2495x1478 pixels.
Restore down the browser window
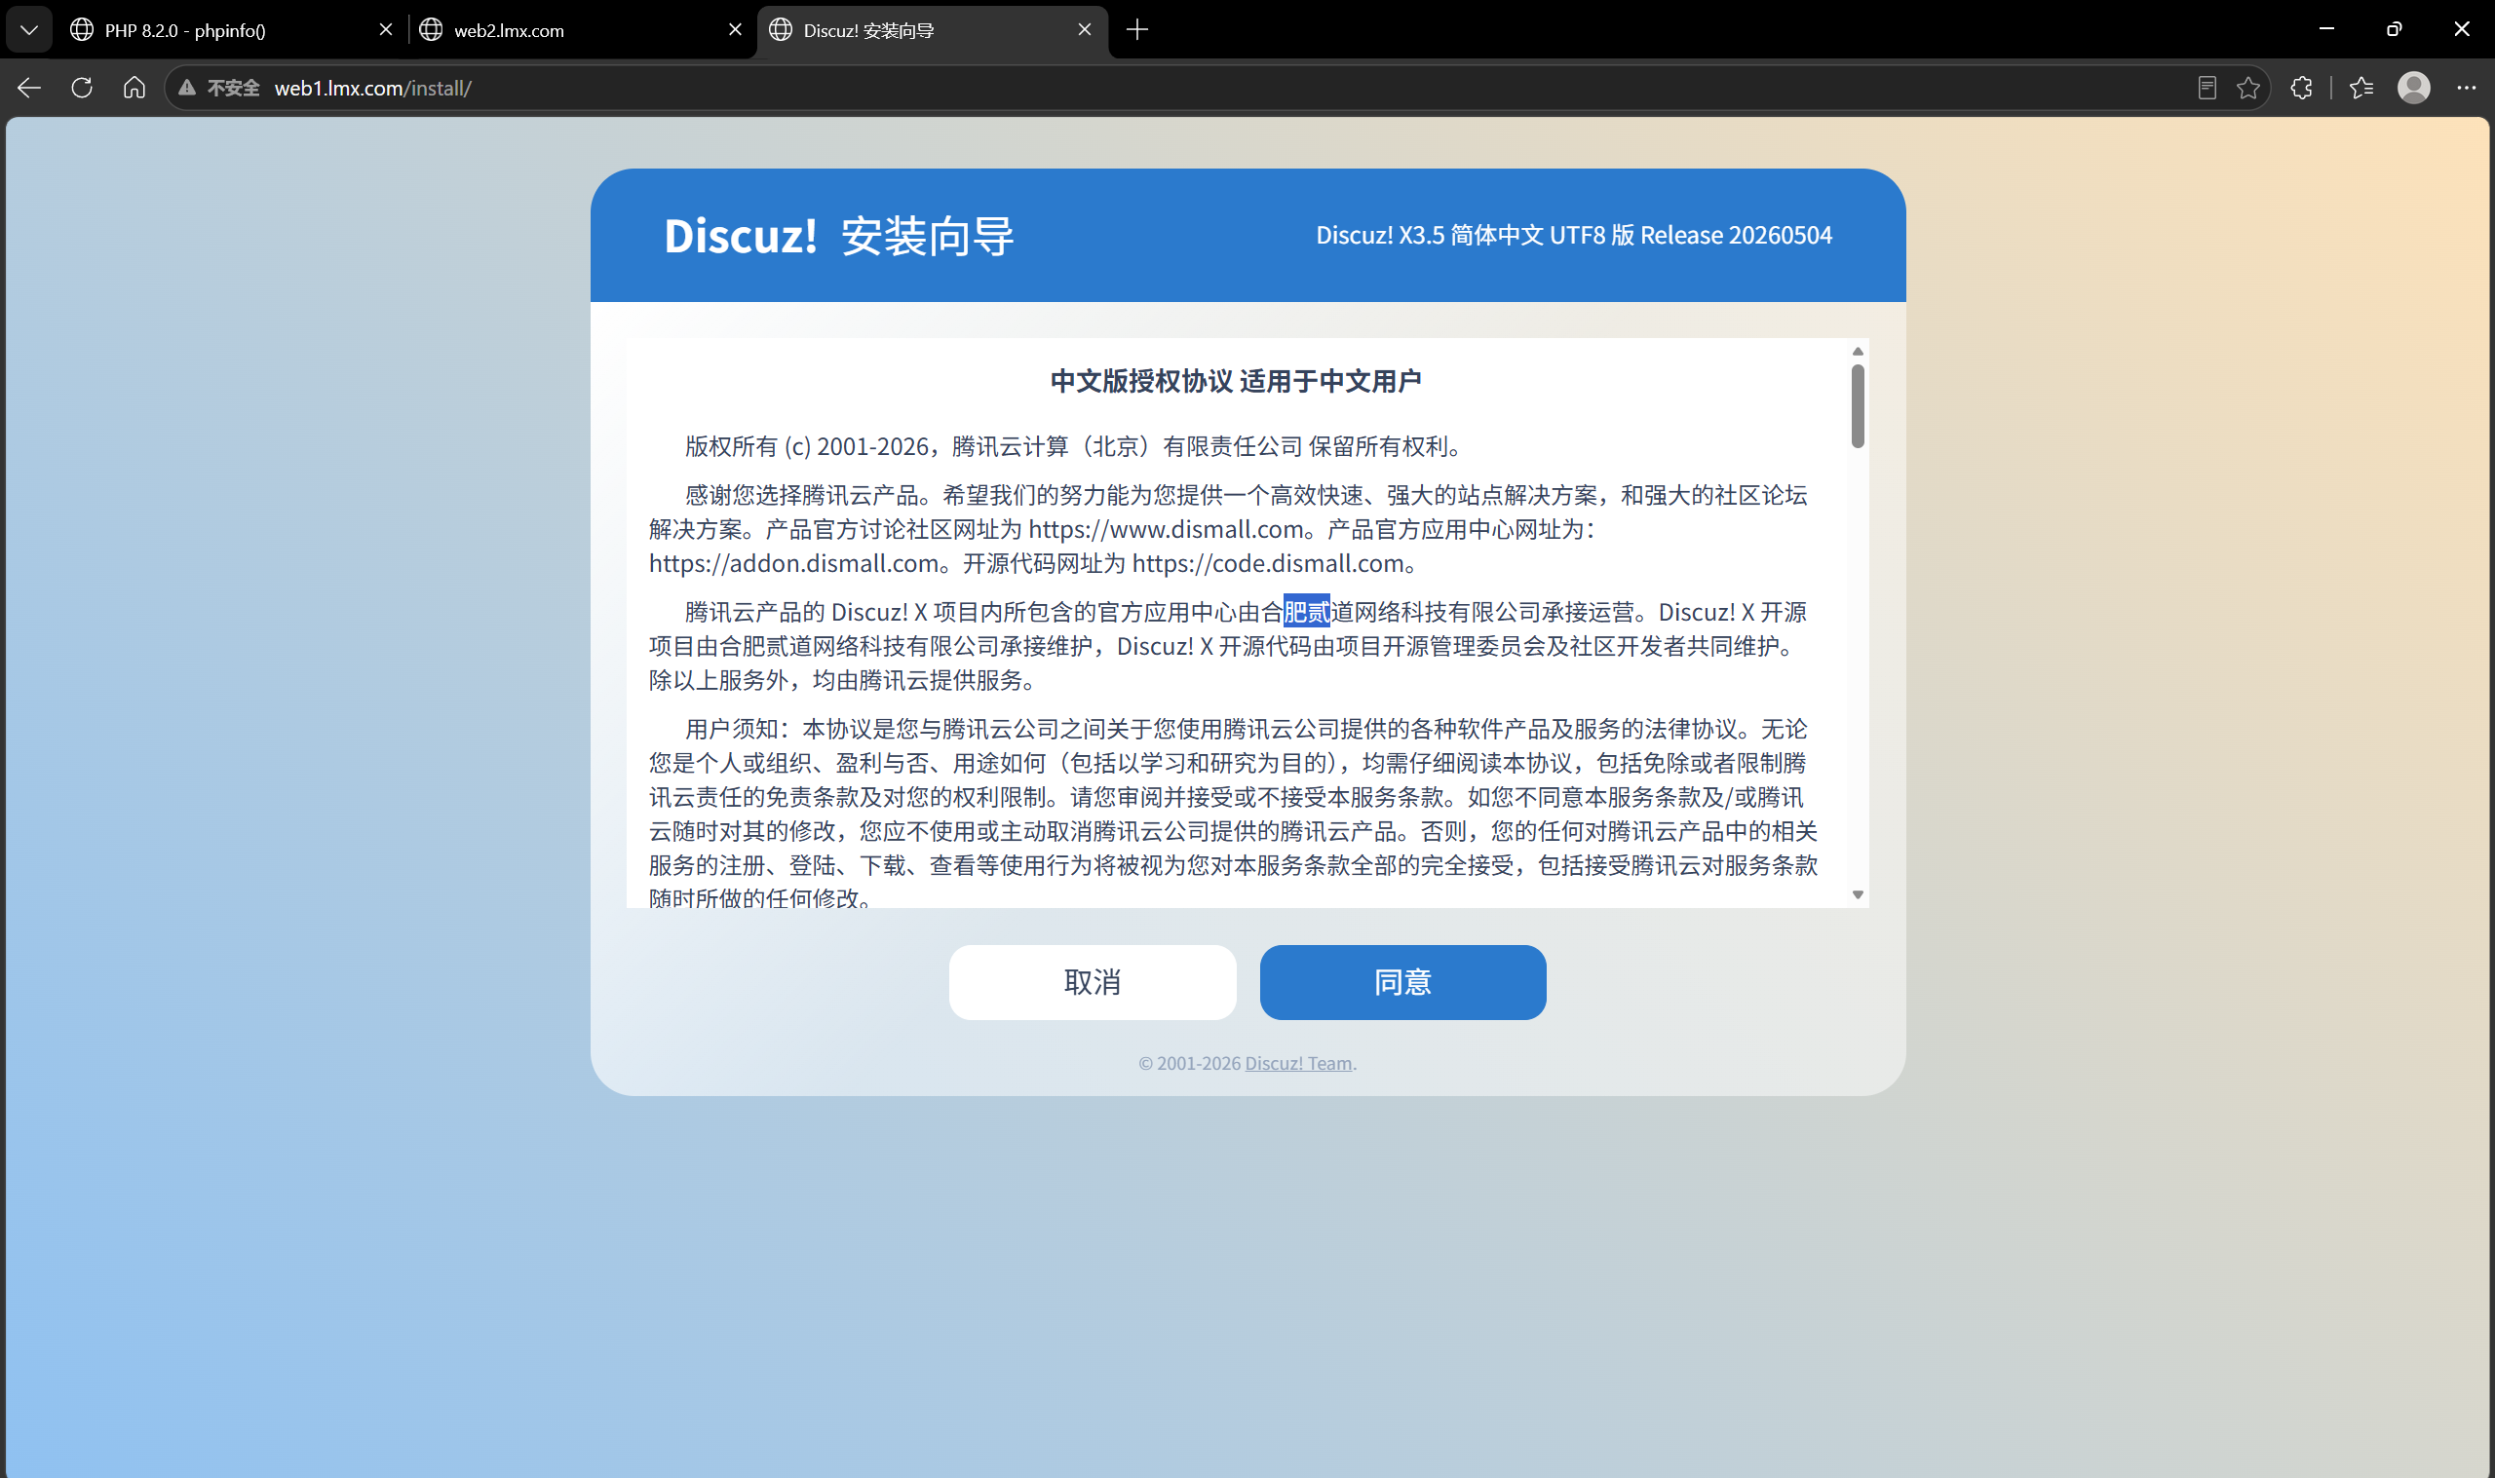2395,29
